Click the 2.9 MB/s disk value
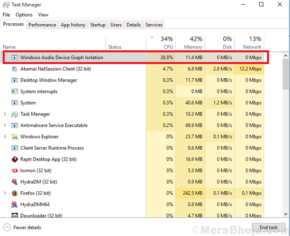The height and width of the screenshot is (236, 290). coord(222,69)
